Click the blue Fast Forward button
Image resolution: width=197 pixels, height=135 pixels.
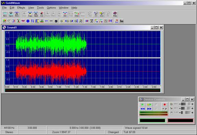click(149, 109)
